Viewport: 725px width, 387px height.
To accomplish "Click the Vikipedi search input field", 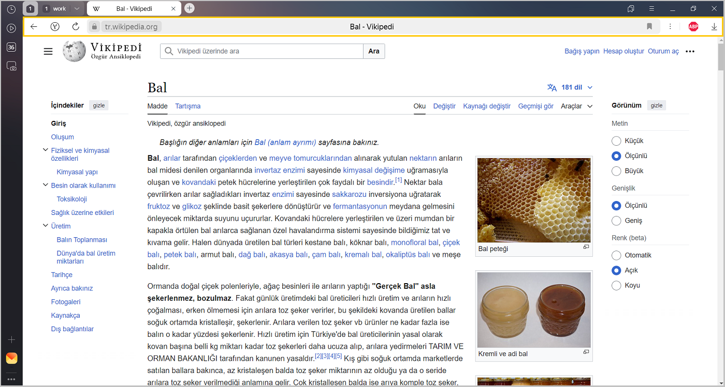I will [262, 51].
